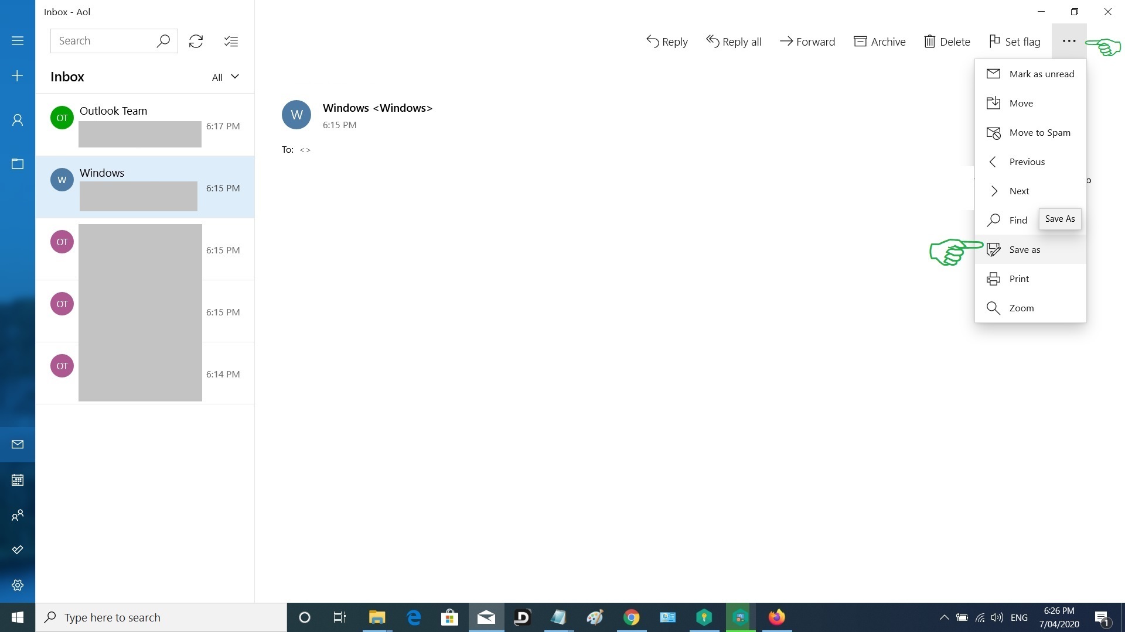The height and width of the screenshot is (632, 1125).
Task: Open Wi-Fi network icon in tray
Action: click(x=980, y=617)
